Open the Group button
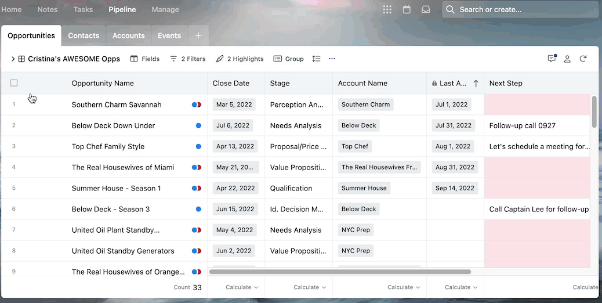 [x=289, y=59]
